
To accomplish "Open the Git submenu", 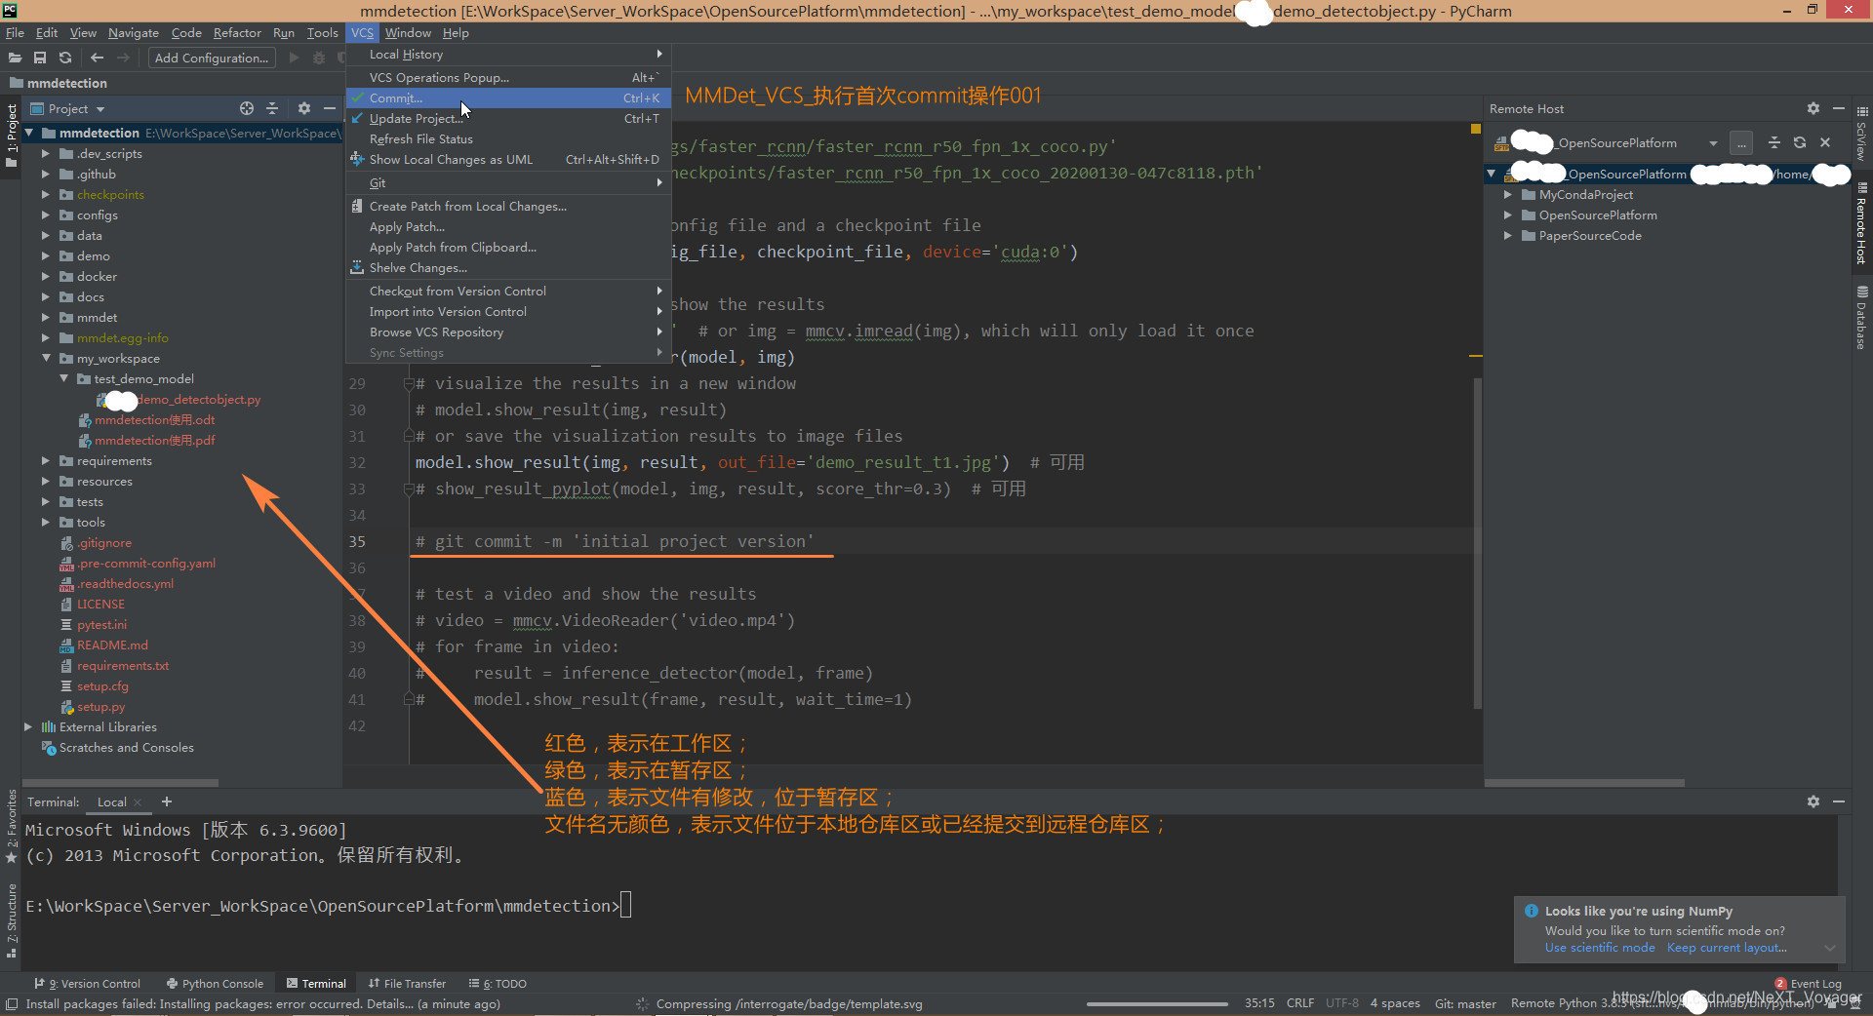I will click(x=507, y=182).
